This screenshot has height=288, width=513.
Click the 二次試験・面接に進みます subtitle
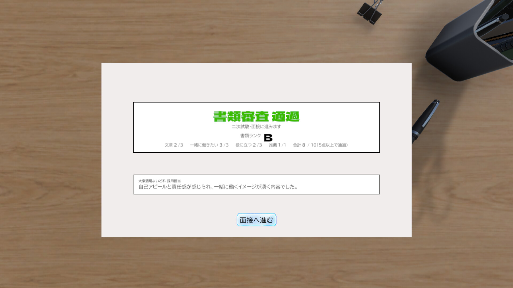coord(256,127)
